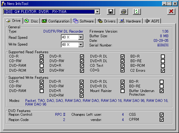This screenshot has width=179, height=133.
Task: Open the Drive tab
Action: coord(13,21)
